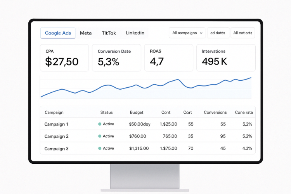Select the TitTok tab
Image resolution: width=291 pixels, height=194 pixels.
pyautogui.click(x=109, y=33)
